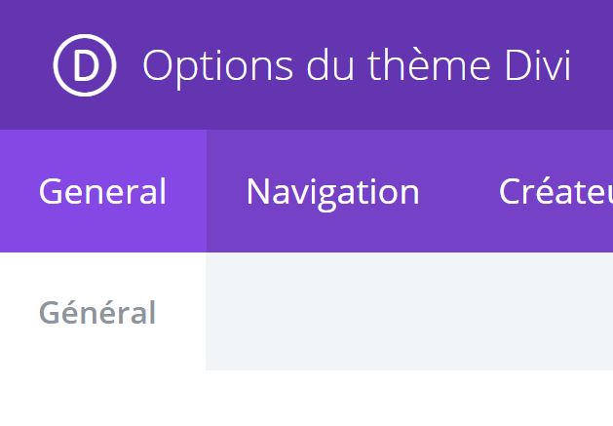Click the letter D inside the logo
Screen dimensions: 613x426
tap(86, 65)
